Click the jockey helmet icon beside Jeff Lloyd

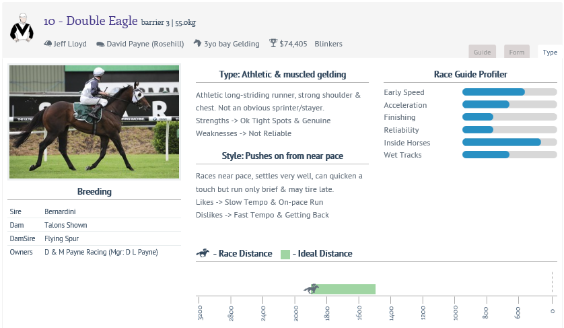pyautogui.click(x=48, y=44)
